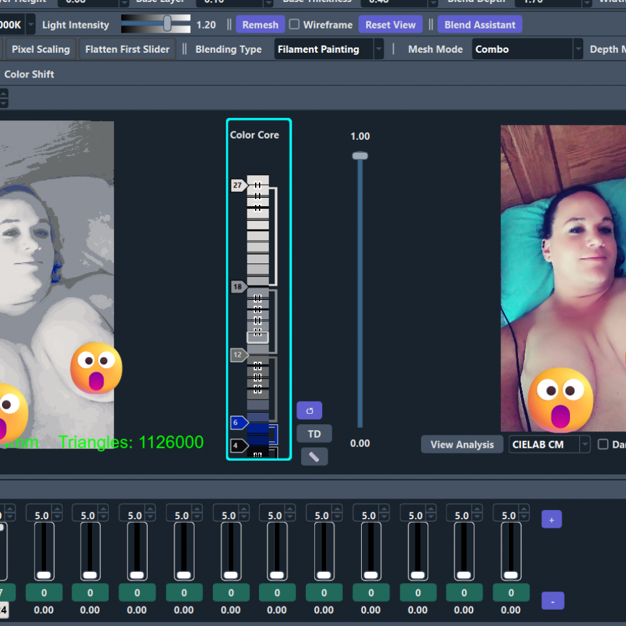This screenshot has height=626, width=626.
Task: Click the purple refresh icon beside Color Core
Action: tap(309, 411)
